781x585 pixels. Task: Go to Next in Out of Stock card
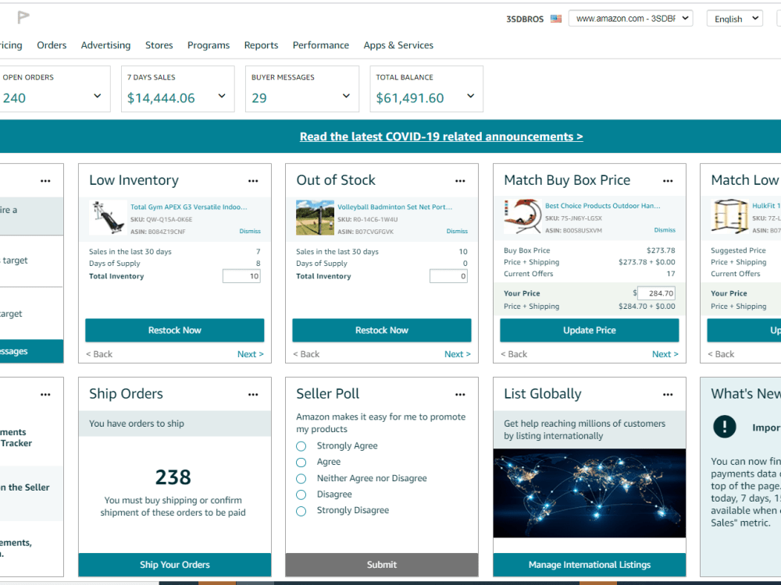click(458, 354)
